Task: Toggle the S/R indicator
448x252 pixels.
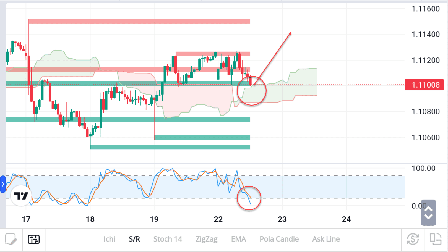Action: pyautogui.click(x=134, y=239)
